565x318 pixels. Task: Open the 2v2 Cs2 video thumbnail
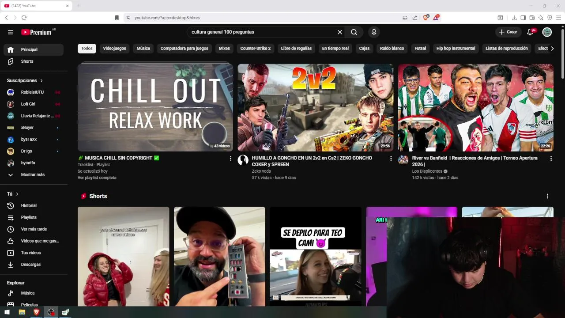316,107
